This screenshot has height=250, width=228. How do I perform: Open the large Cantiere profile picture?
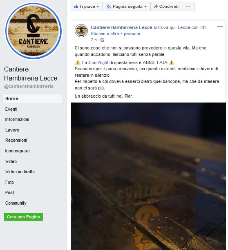(34, 31)
